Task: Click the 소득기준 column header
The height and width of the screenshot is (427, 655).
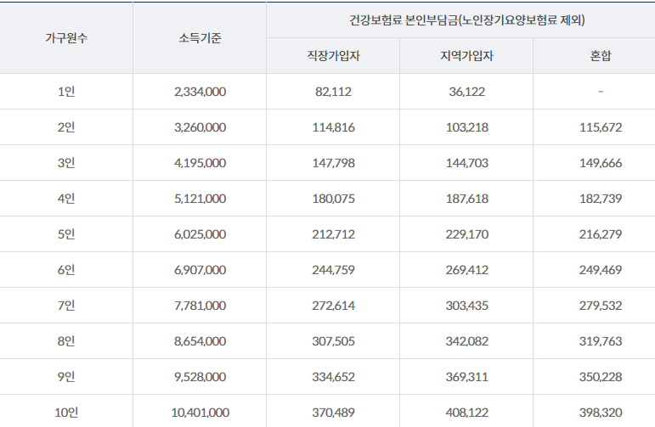Action: [200, 38]
